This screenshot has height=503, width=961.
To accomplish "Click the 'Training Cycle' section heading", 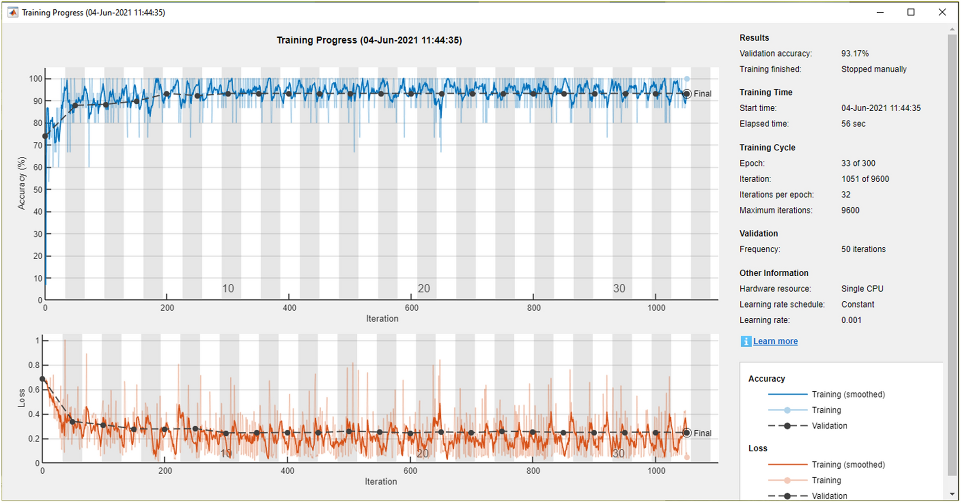I will coord(767,147).
